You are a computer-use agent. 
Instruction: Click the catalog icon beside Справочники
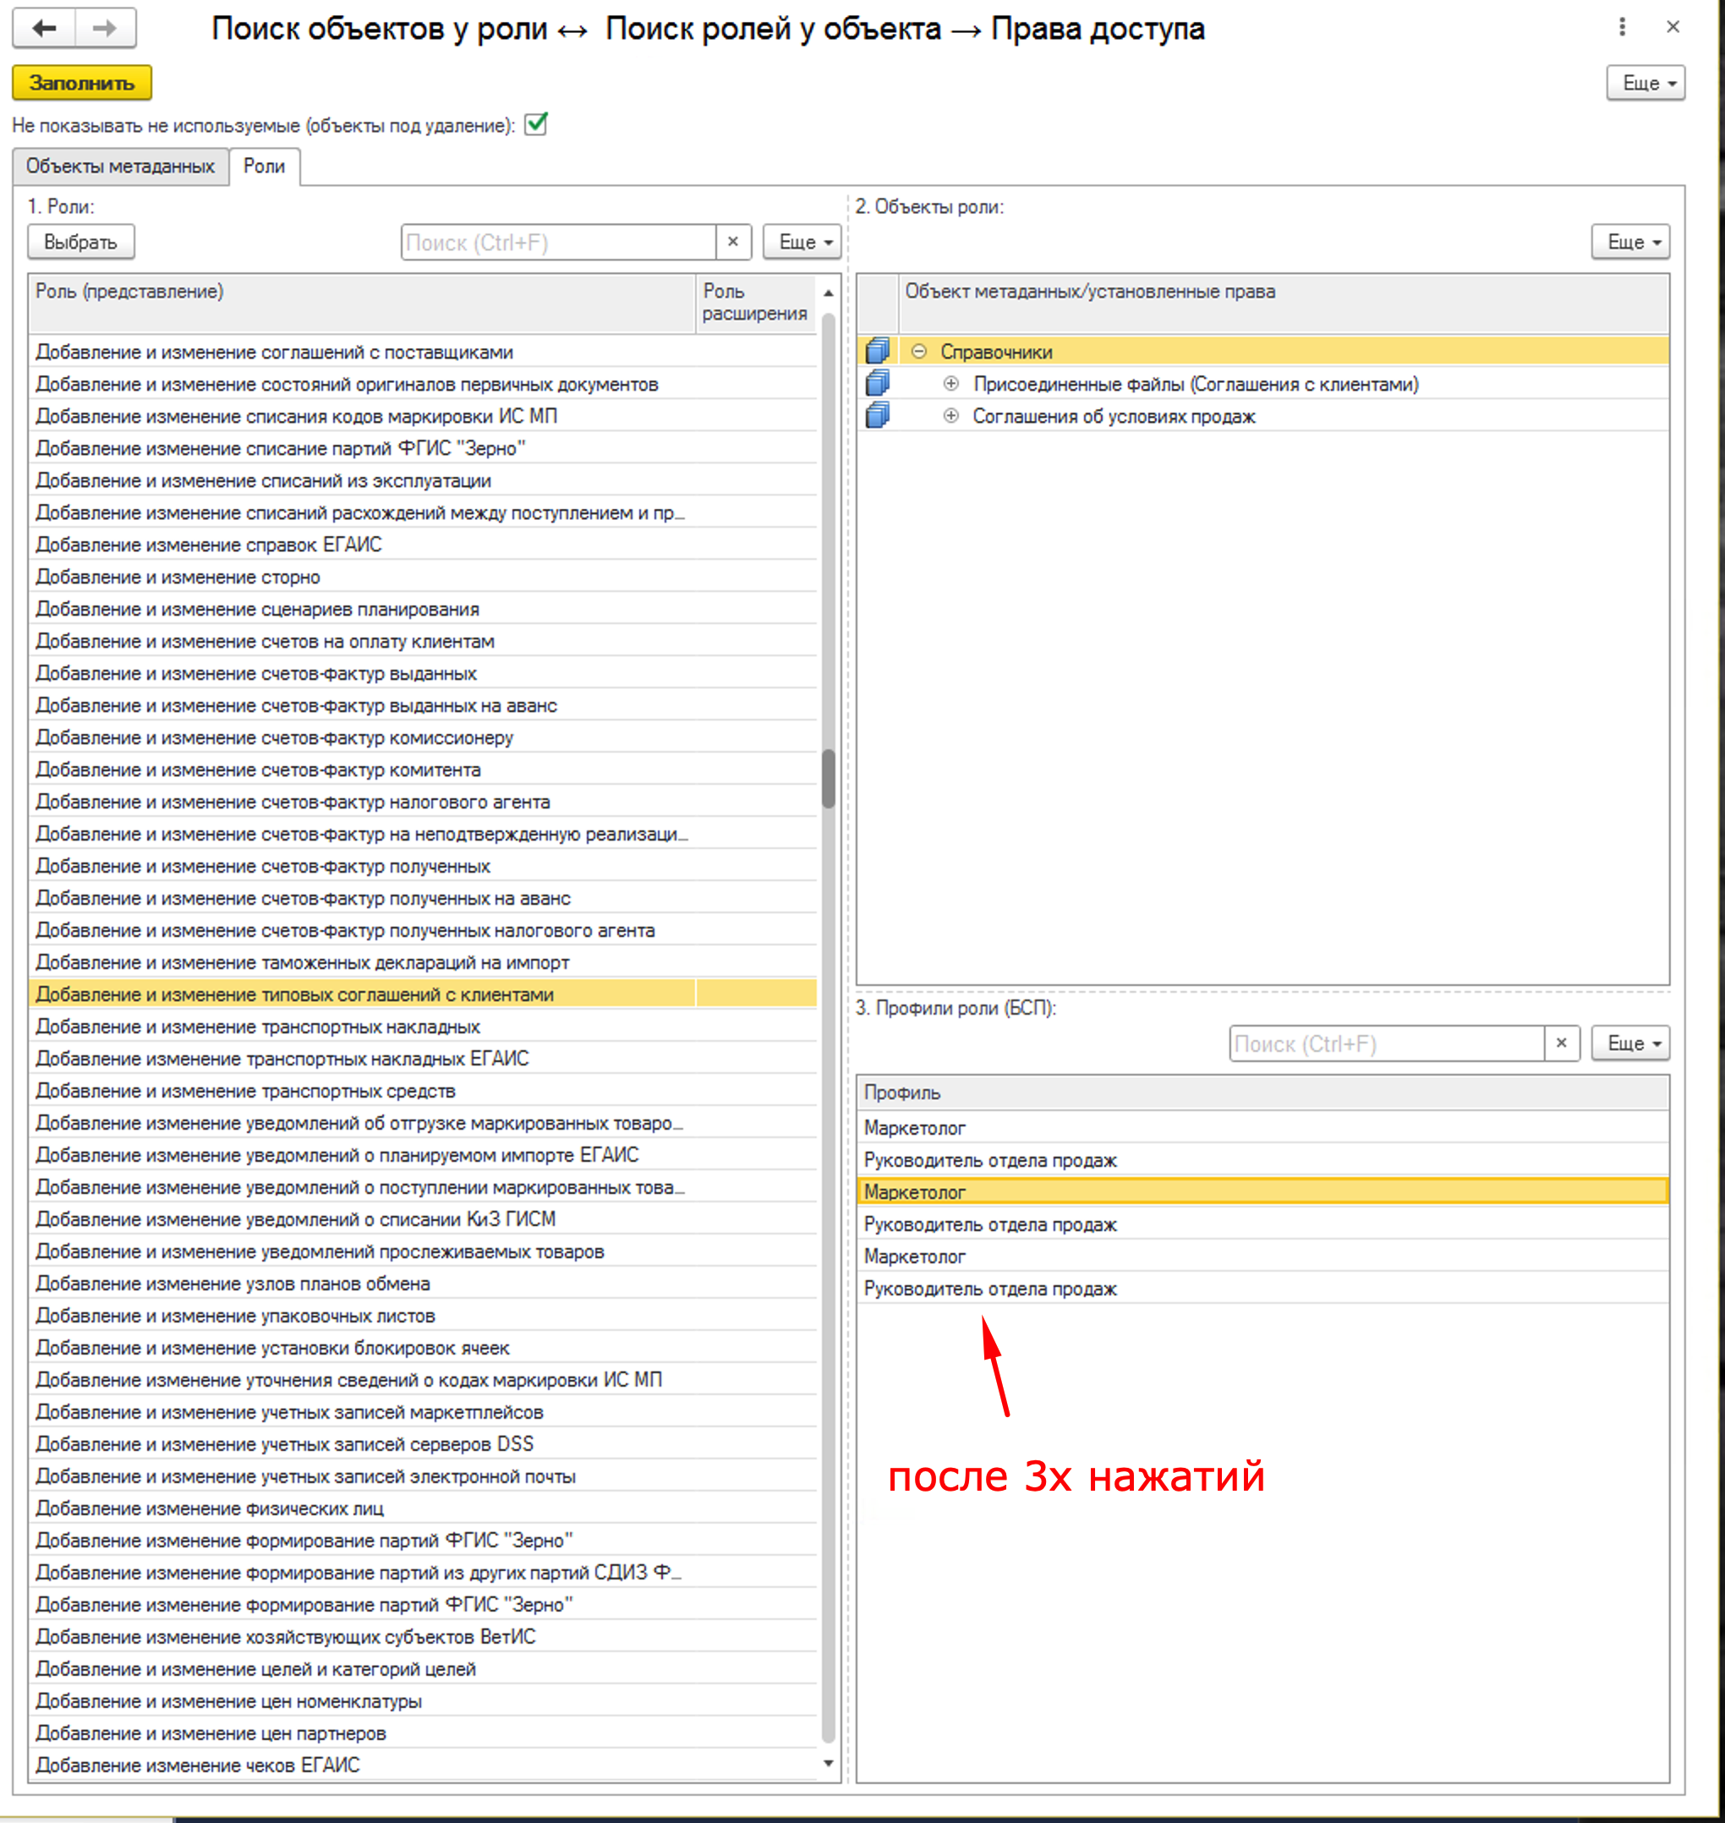(877, 351)
